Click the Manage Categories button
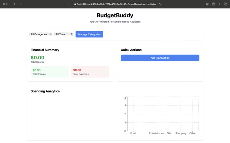The height and width of the screenshot is (143, 230). 89,34
